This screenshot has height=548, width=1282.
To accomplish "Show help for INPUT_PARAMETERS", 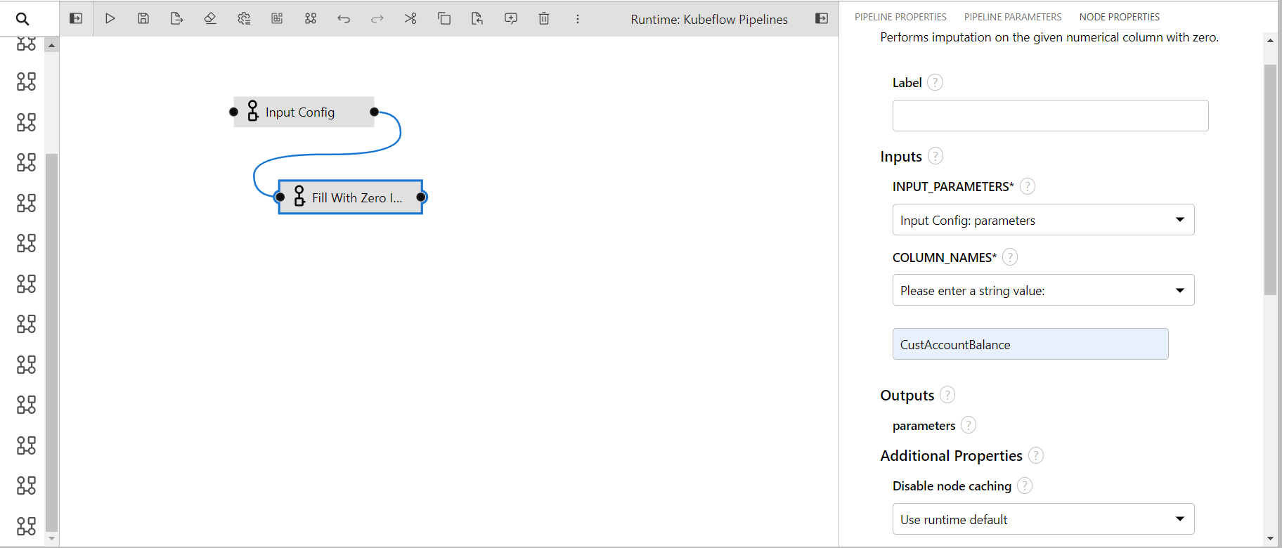I will tap(1028, 186).
